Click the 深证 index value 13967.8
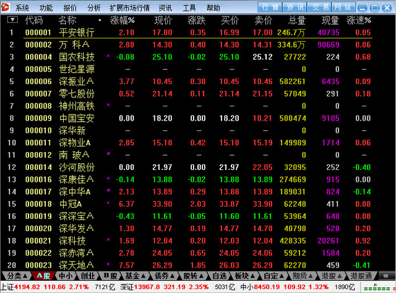This screenshot has width=396, height=293. (147, 287)
